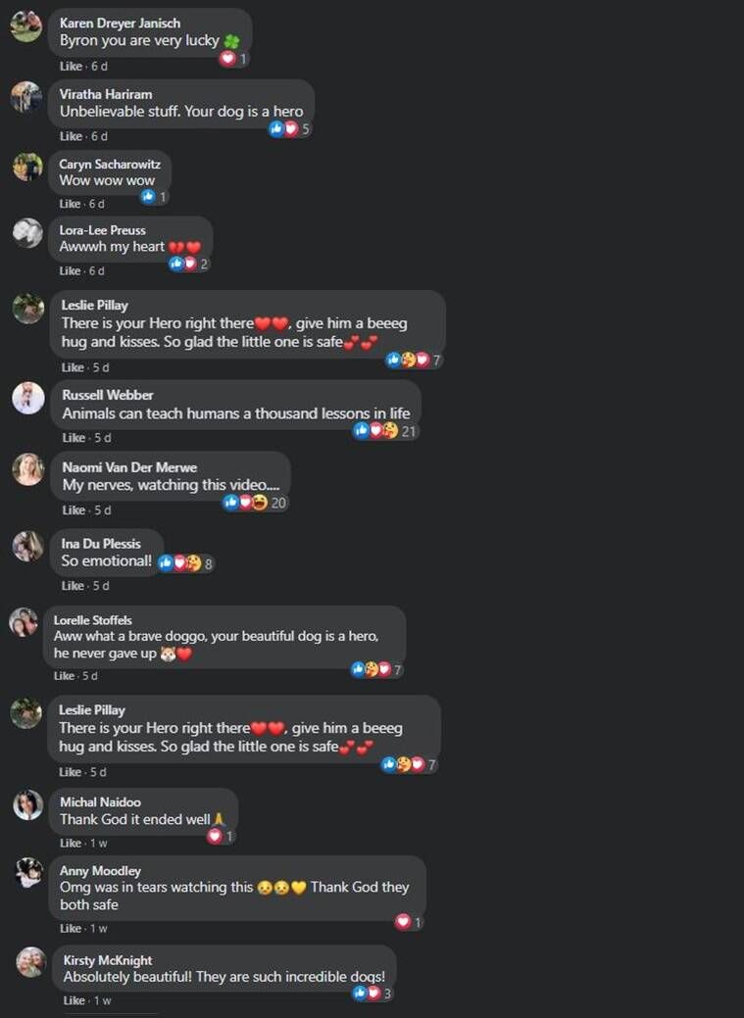Click Michal Naidoo's profile picture
The image size is (744, 1018).
pos(28,805)
